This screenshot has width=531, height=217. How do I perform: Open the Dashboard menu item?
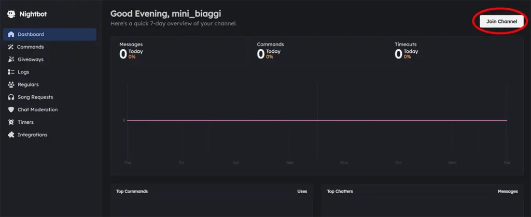point(49,35)
